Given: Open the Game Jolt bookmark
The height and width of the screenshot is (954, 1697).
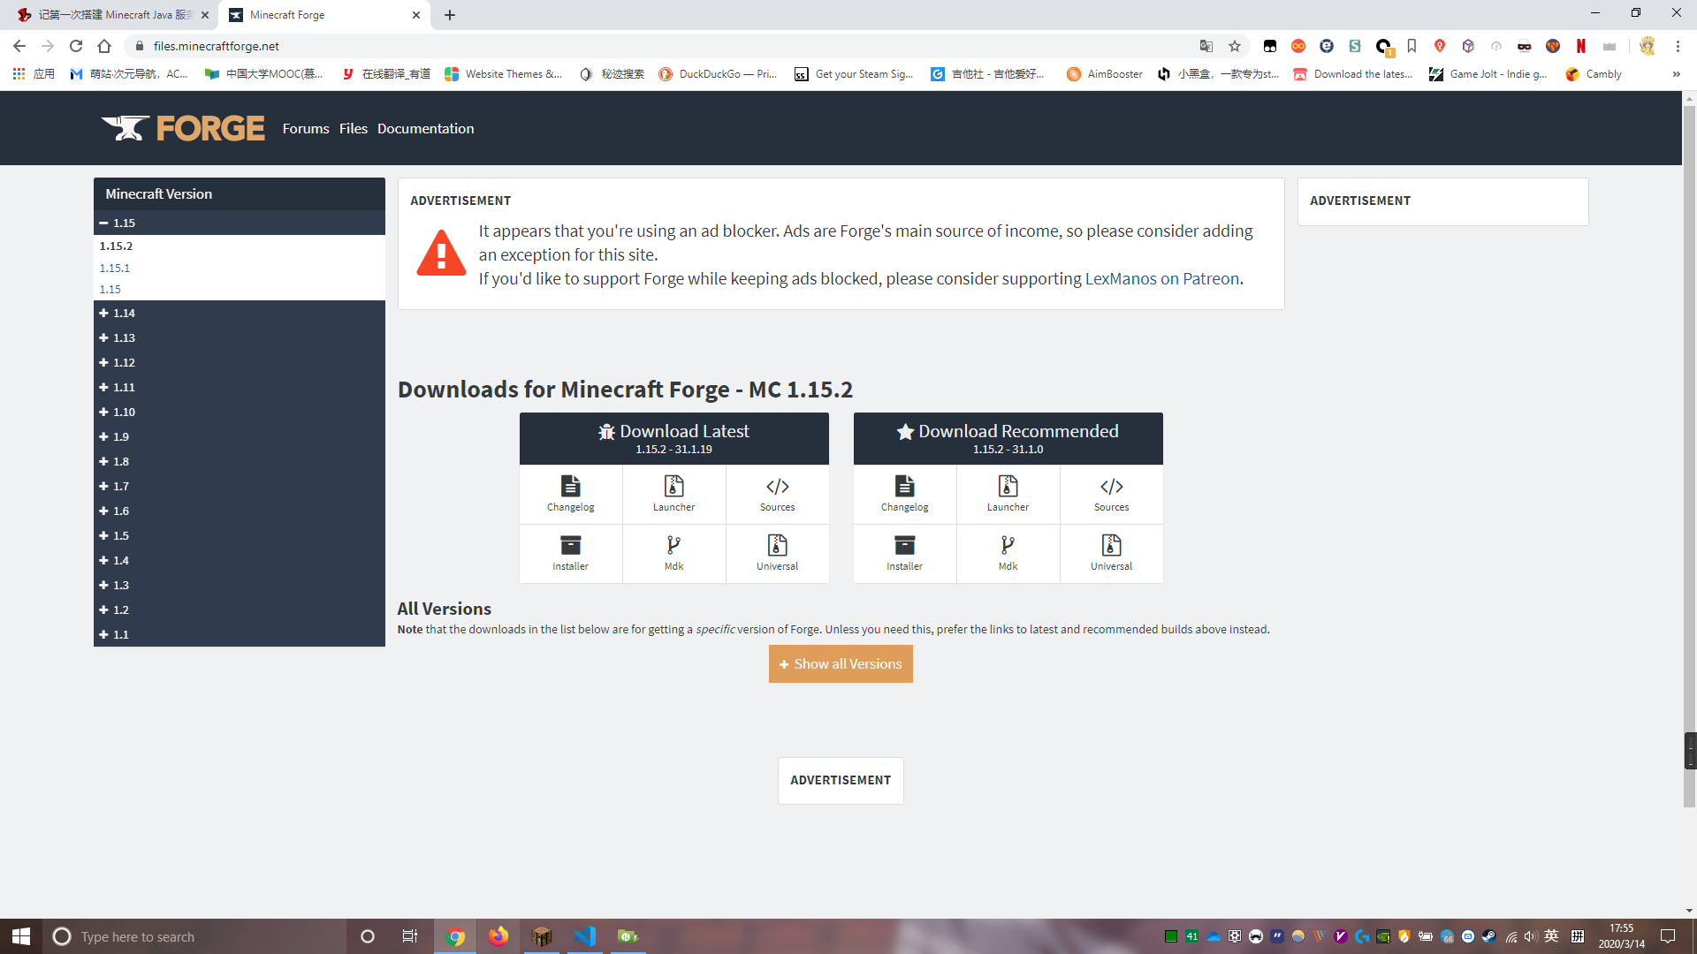Looking at the screenshot, I should click(x=1489, y=74).
